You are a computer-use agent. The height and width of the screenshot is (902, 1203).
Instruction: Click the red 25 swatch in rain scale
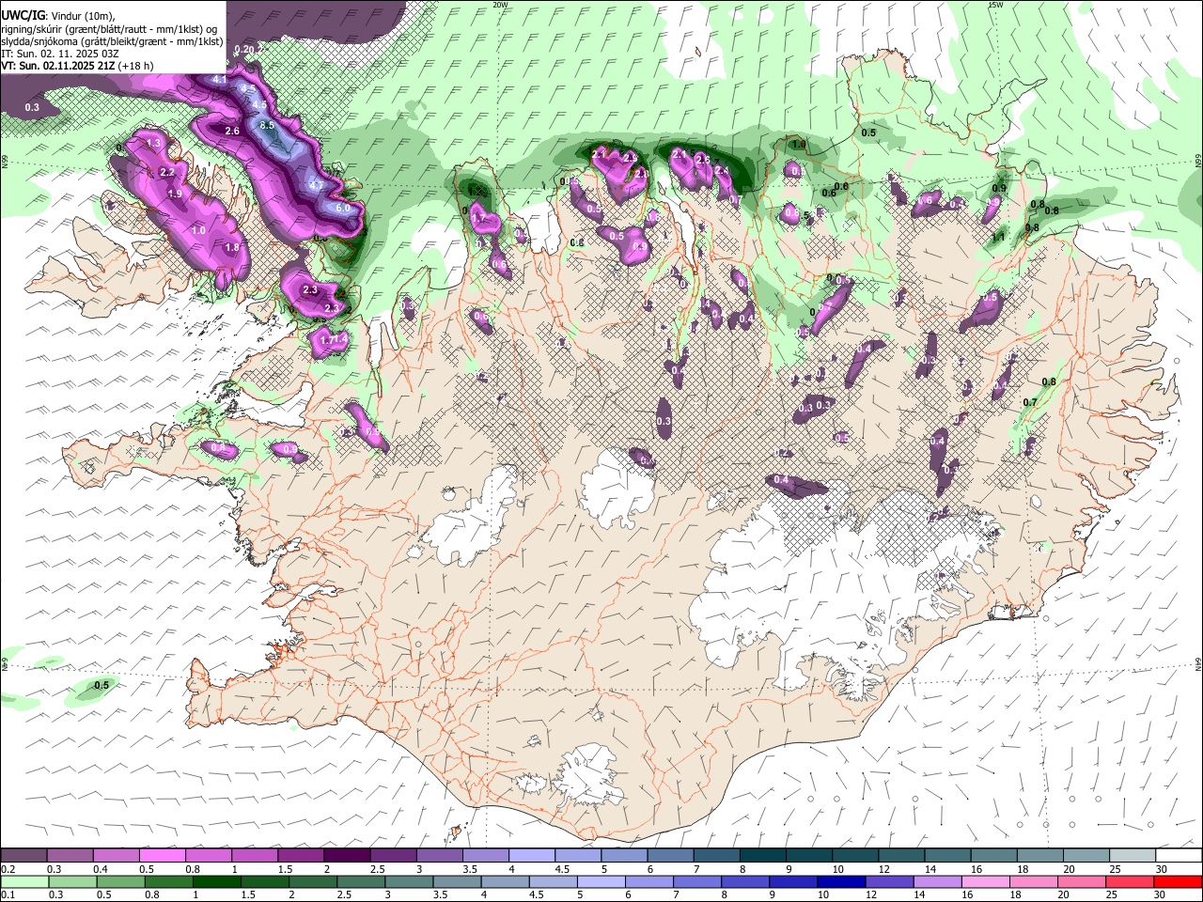(x=1129, y=881)
